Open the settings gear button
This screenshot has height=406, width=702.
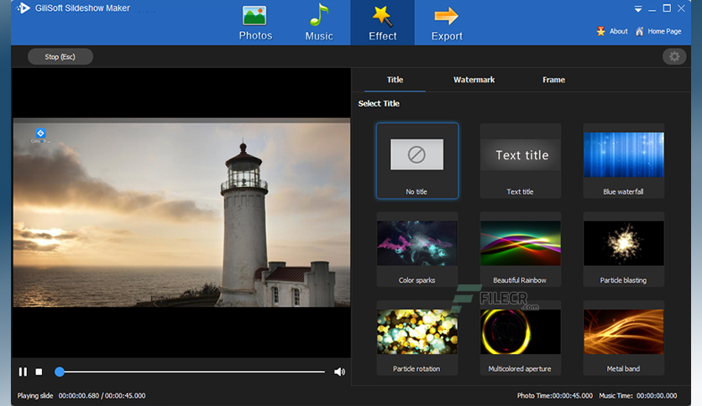[674, 56]
